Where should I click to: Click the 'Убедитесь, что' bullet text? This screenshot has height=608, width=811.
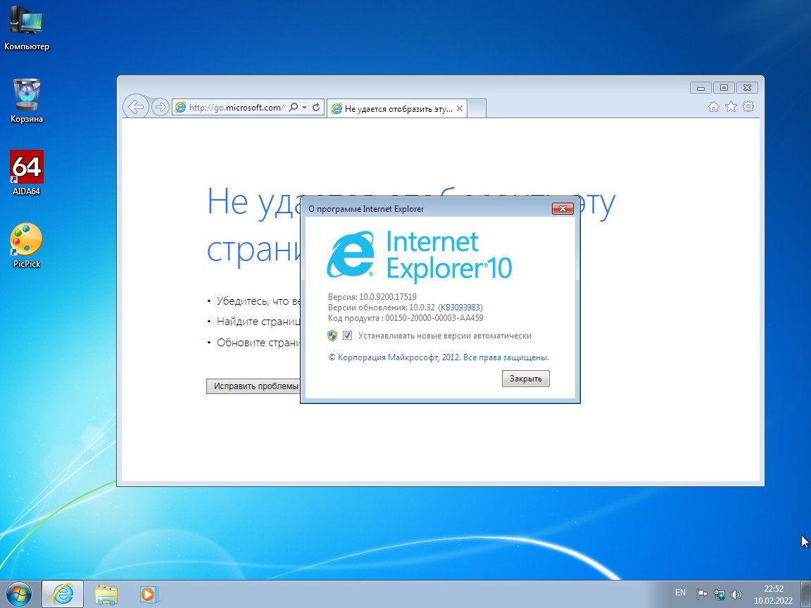258,301
